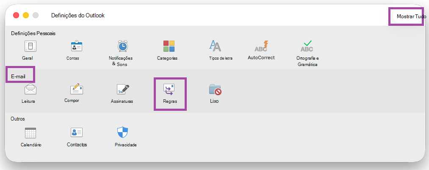The width and height of the screenshot is (429, 170).
Task: Click the Definições do Outlook title
Action: click(77, 15)
